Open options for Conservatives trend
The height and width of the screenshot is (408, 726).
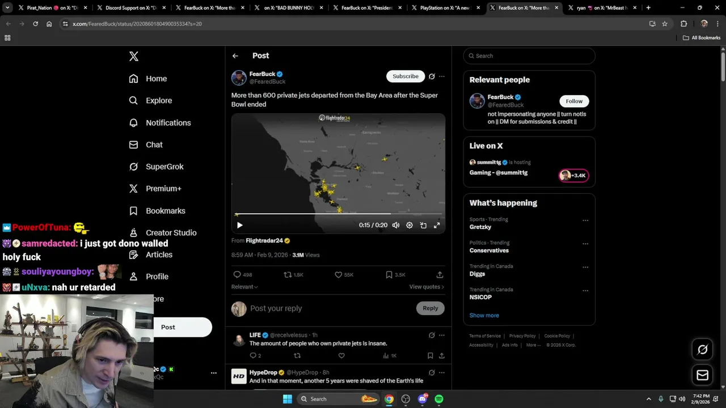click(x=585, y=244)
